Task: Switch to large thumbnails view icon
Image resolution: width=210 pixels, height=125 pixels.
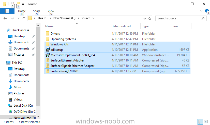Action: coord(206,122)
